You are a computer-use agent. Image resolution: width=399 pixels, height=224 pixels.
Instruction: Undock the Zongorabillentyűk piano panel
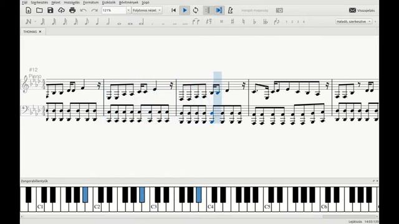(373, 181)
